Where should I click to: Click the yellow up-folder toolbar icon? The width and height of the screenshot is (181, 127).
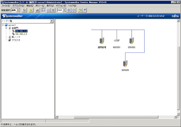tap(31, 10)
